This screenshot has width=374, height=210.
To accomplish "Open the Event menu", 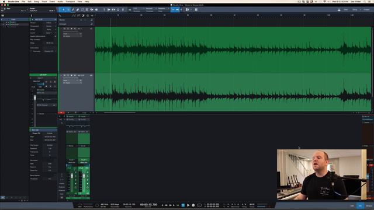I will click(52, 1).
